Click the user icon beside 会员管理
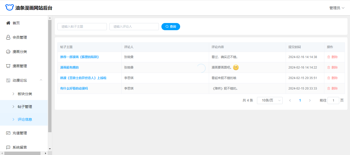The height and width of the screenshot is (155, 350). tap(8, 37)
